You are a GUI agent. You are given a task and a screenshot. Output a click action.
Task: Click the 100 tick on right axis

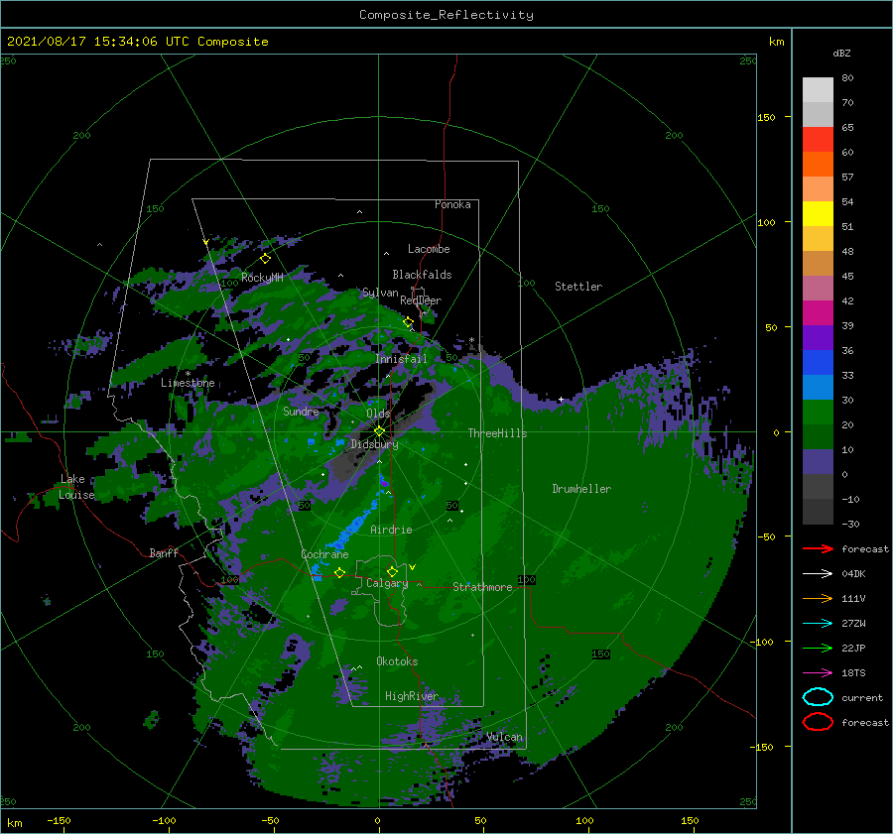pos(766,222)
